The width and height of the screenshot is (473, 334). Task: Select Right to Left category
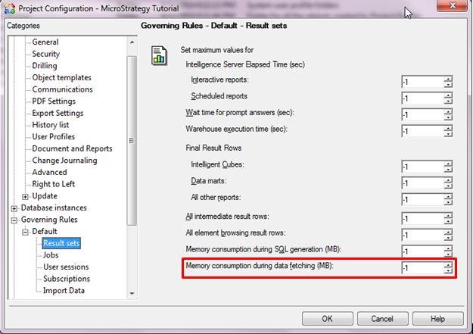tap(54, 183)
